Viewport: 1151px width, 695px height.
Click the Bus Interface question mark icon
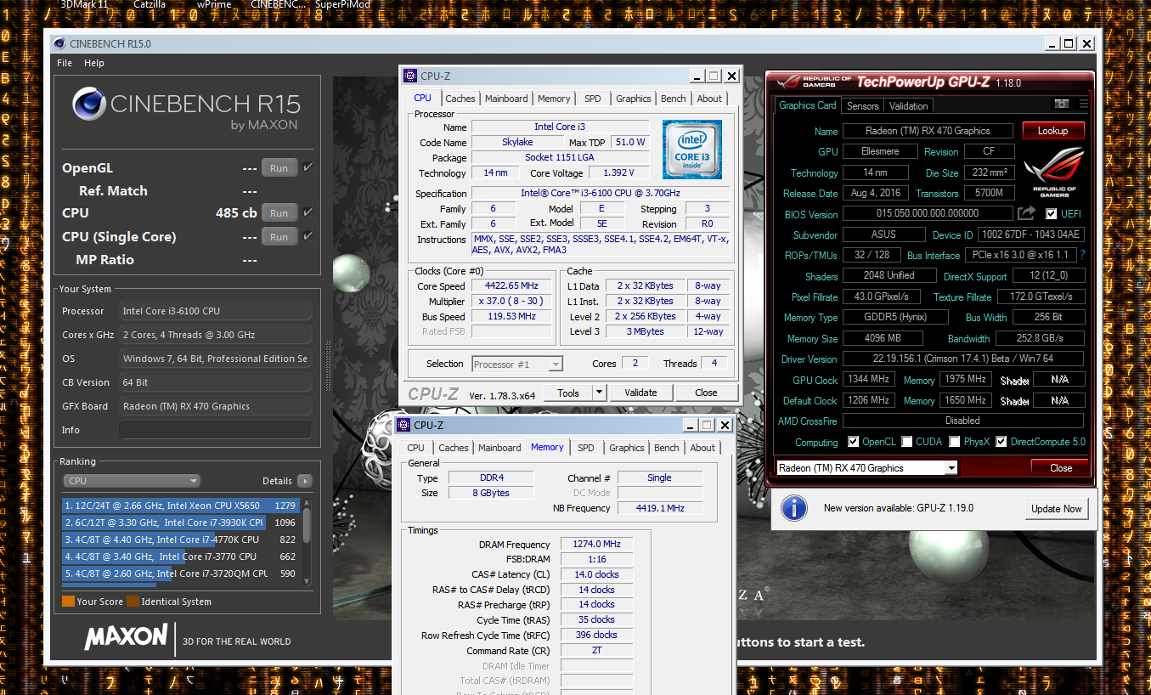pyautogui.click(x=1082, y=255)
